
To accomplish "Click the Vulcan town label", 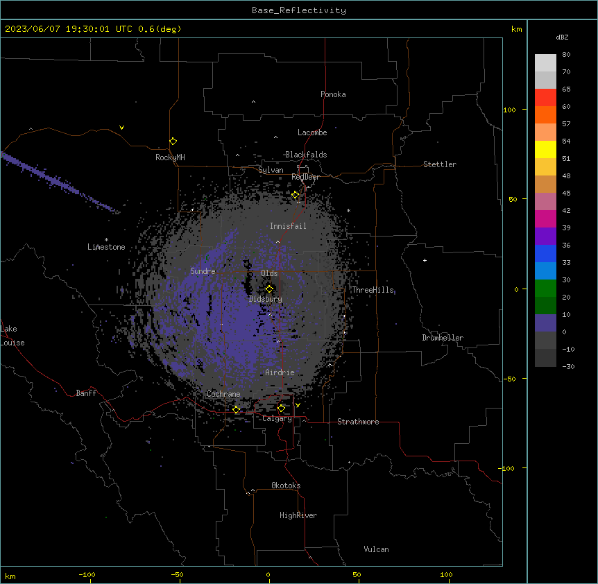I will pos(377,549).
